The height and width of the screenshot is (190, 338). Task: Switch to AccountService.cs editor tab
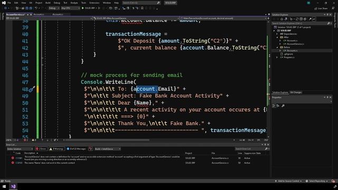pyautogui.click(x=15, y=14)
